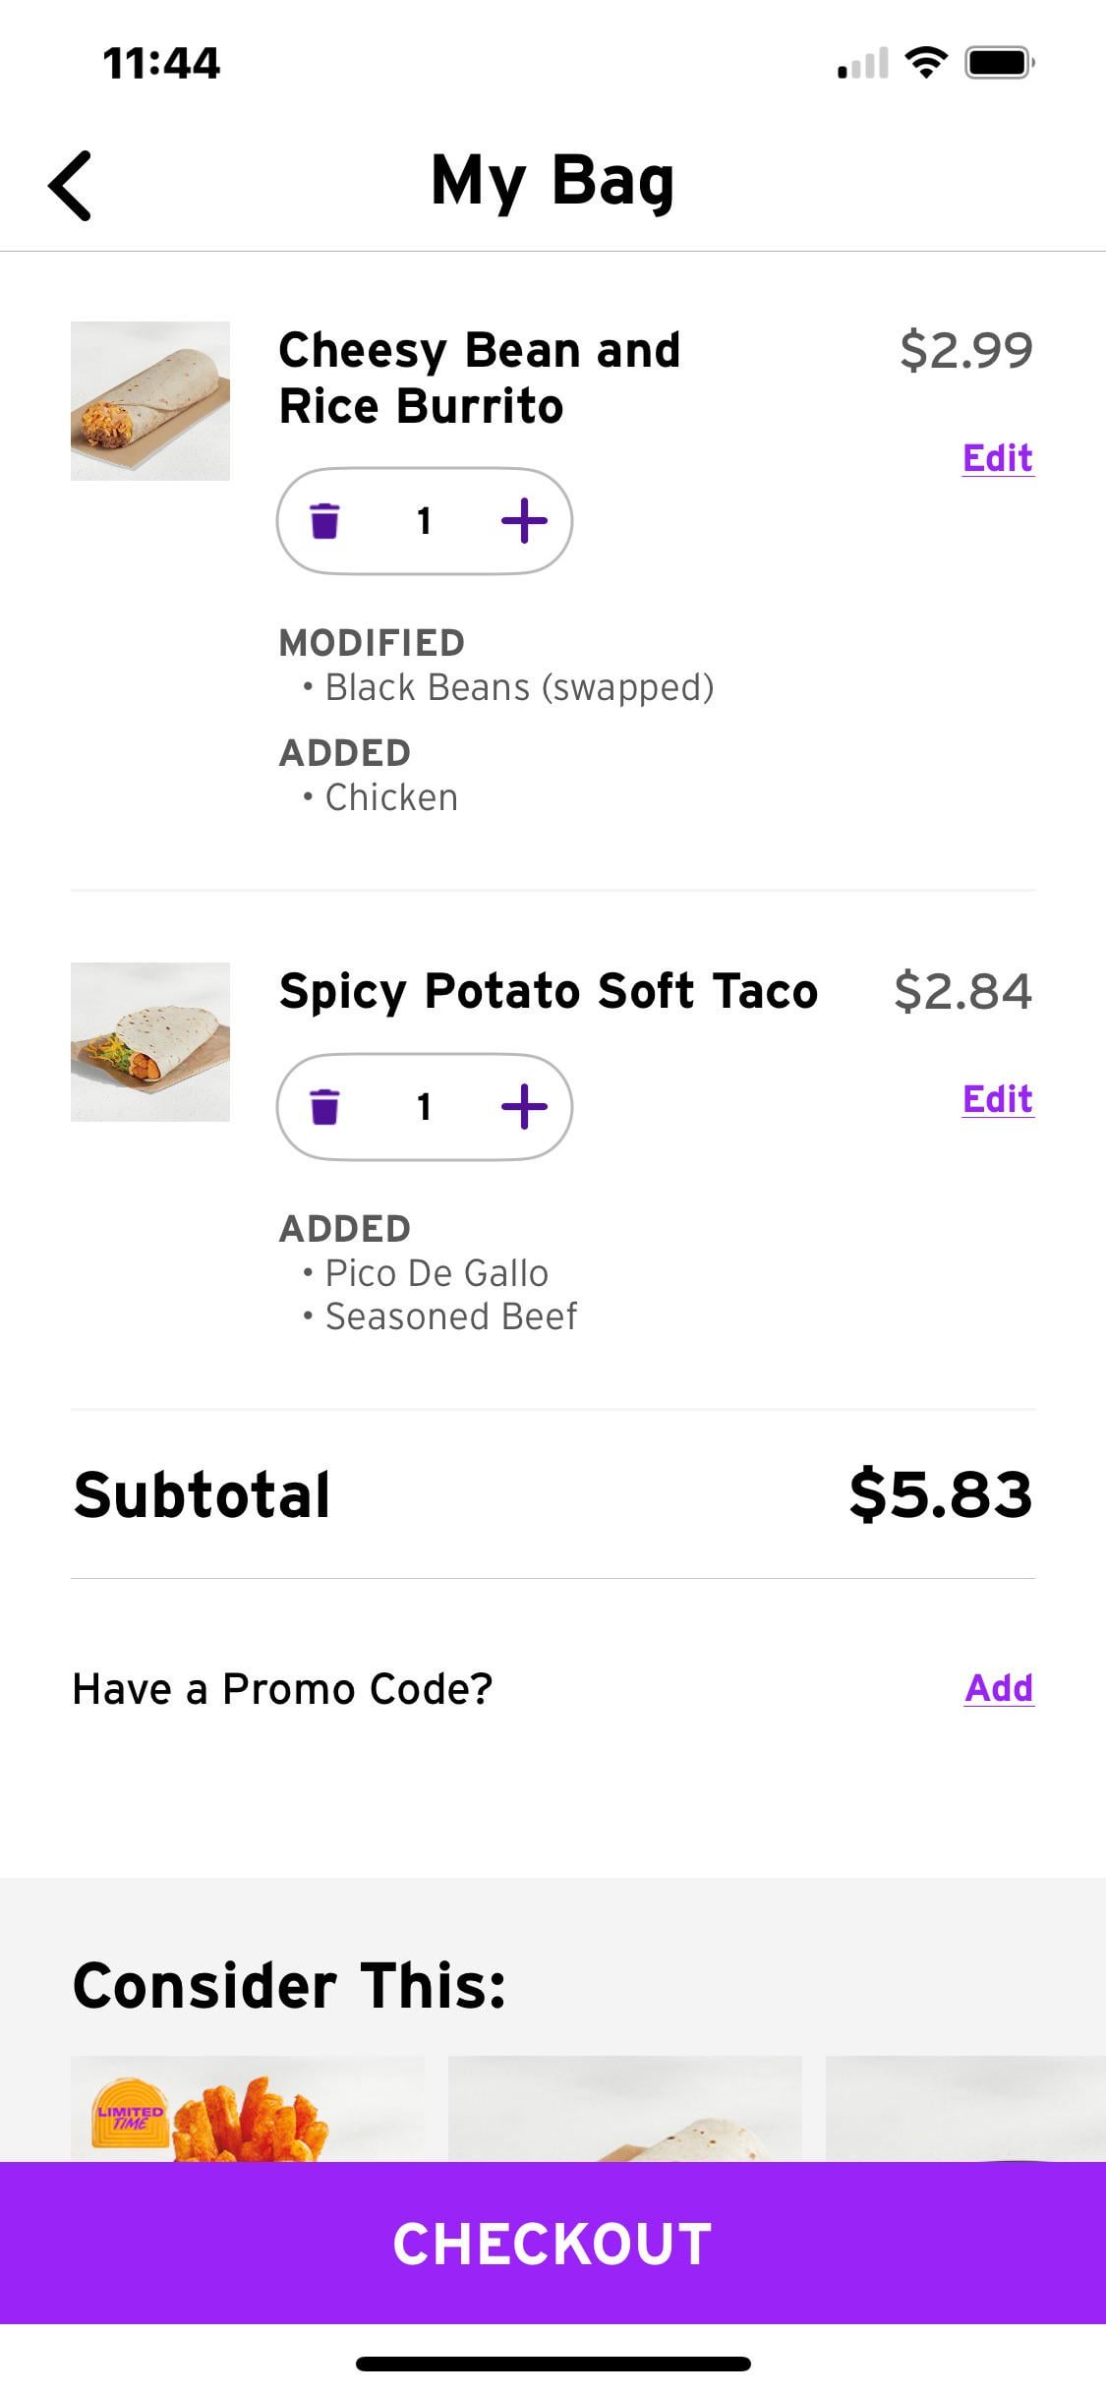Image resolution: width=1106 pixels, height=2395 pixels.
Task: Tap the Wi-Fi status icon
Action: [x=925, y=63]
